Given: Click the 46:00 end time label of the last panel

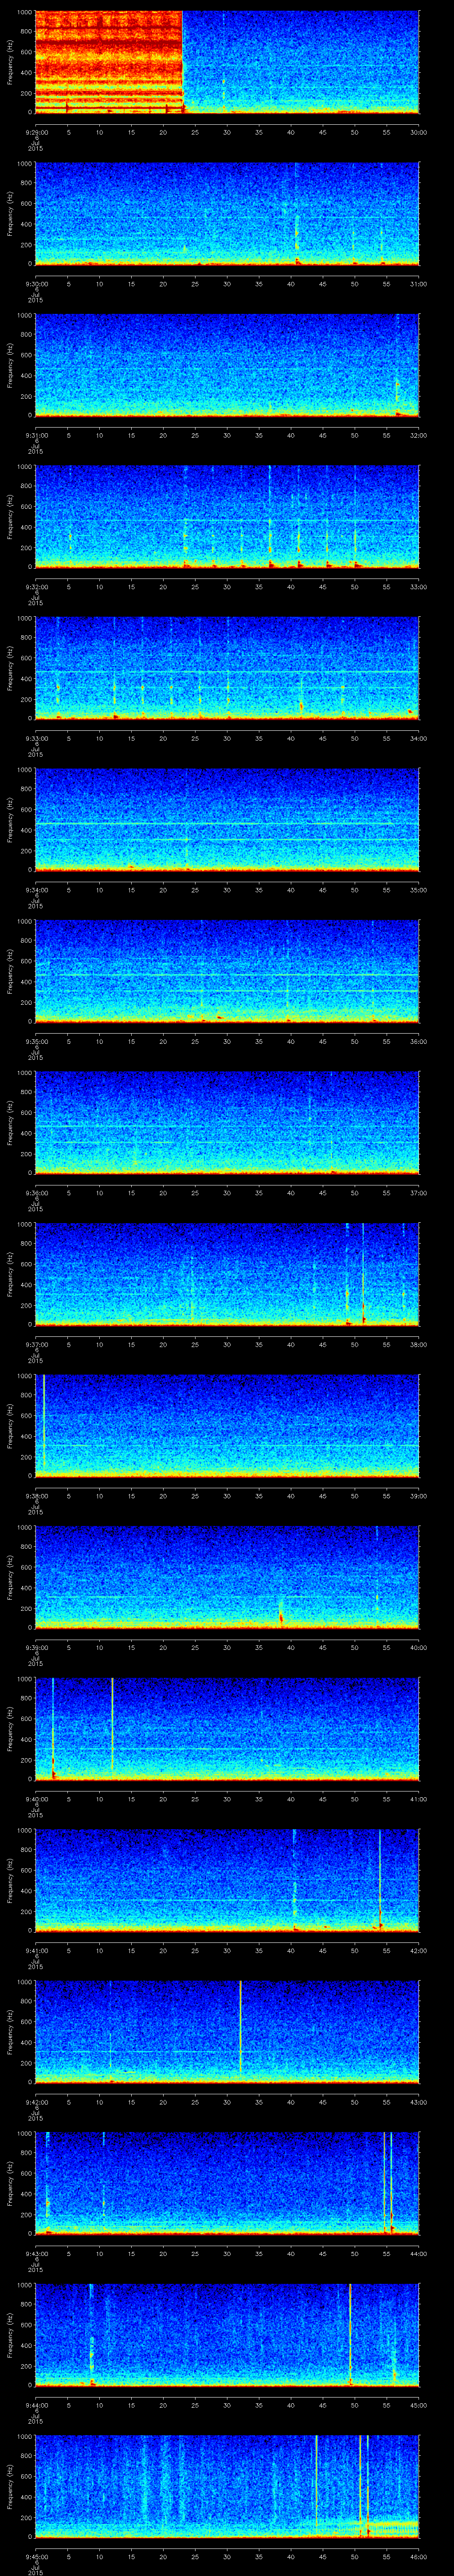Looking at the screenshot, I should tap(419, 2556).
